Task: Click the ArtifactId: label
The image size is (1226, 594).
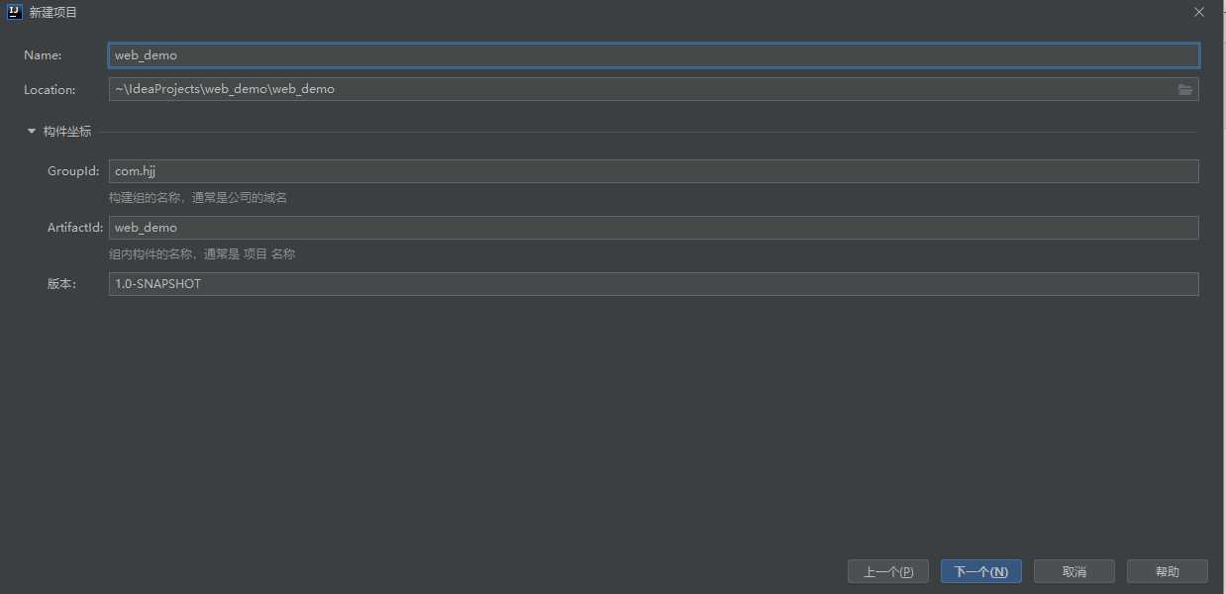Action: click(75, 228)
